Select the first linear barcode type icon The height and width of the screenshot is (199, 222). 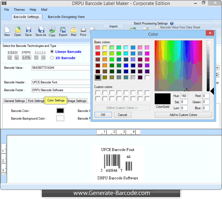click(x=12, y=53)
